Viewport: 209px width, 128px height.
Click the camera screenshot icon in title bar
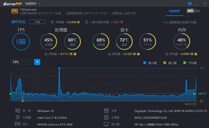(x=190, y=4)
